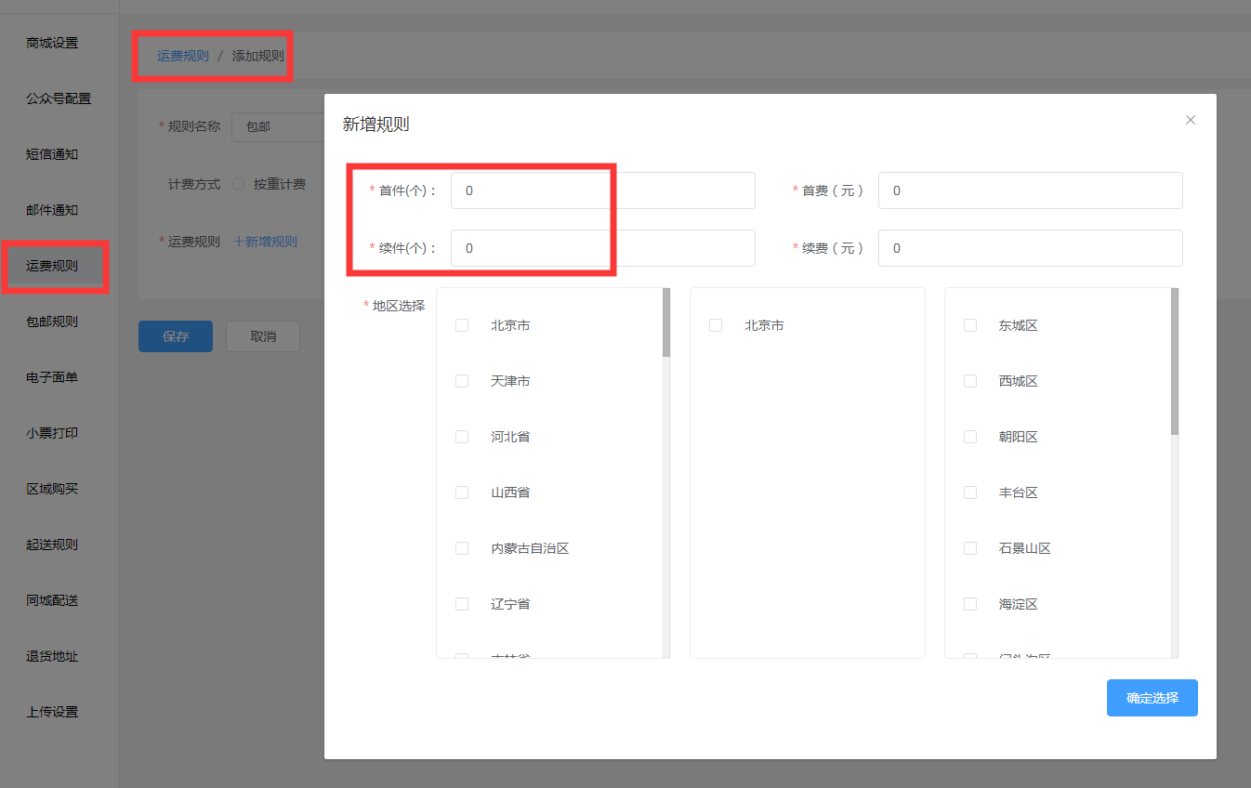Check the 辽宁省 checkbox
The height and width of the screenshot is (788, 1251).
462,604
